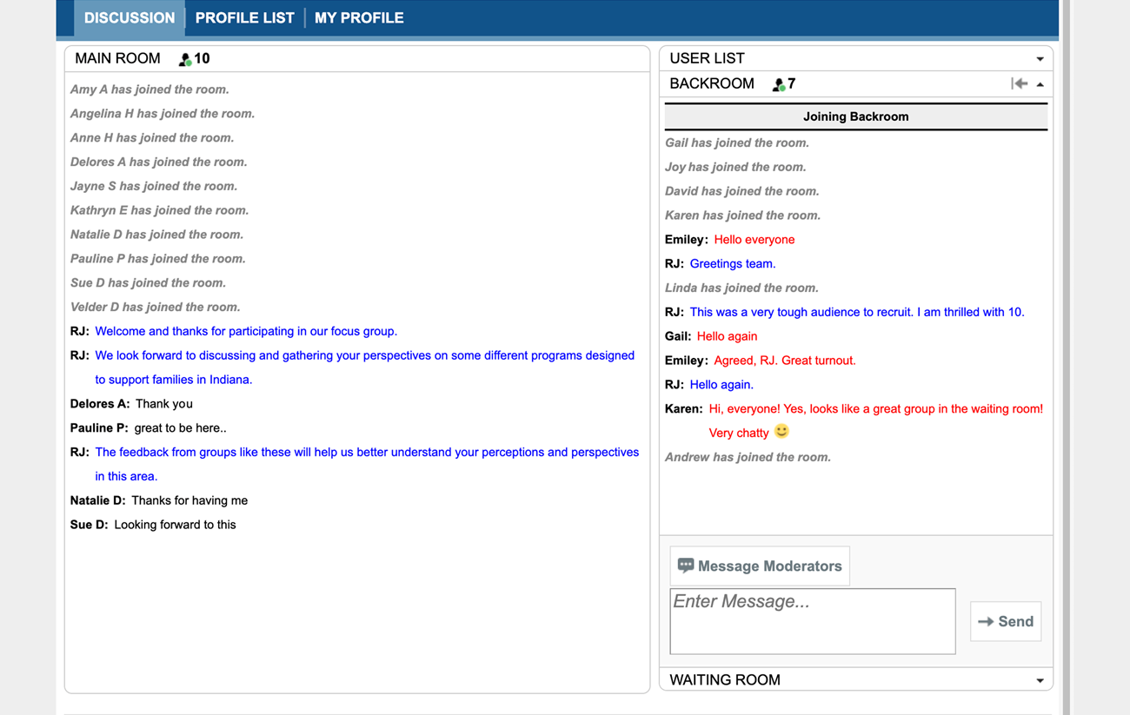
Task: Collapse the Backroom panel using the triangle
Action: coord(1040,84)
